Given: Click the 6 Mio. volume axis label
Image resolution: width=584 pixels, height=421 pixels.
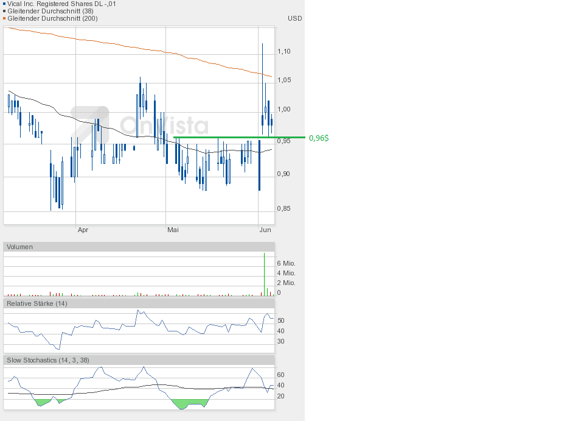Looking at the screenshot, I should (x=286, y=263).
